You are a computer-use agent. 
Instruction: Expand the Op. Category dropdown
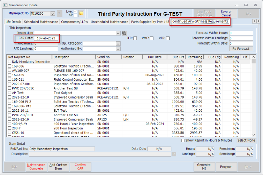(x=118, y=44)
